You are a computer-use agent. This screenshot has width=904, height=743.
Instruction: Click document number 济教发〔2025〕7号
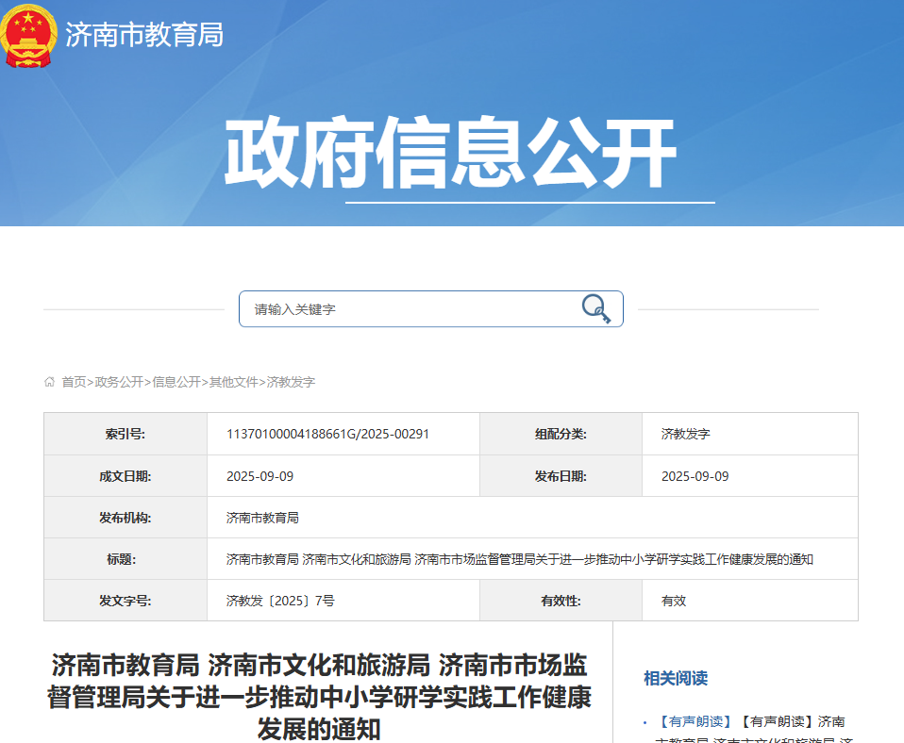coord(280,601)
